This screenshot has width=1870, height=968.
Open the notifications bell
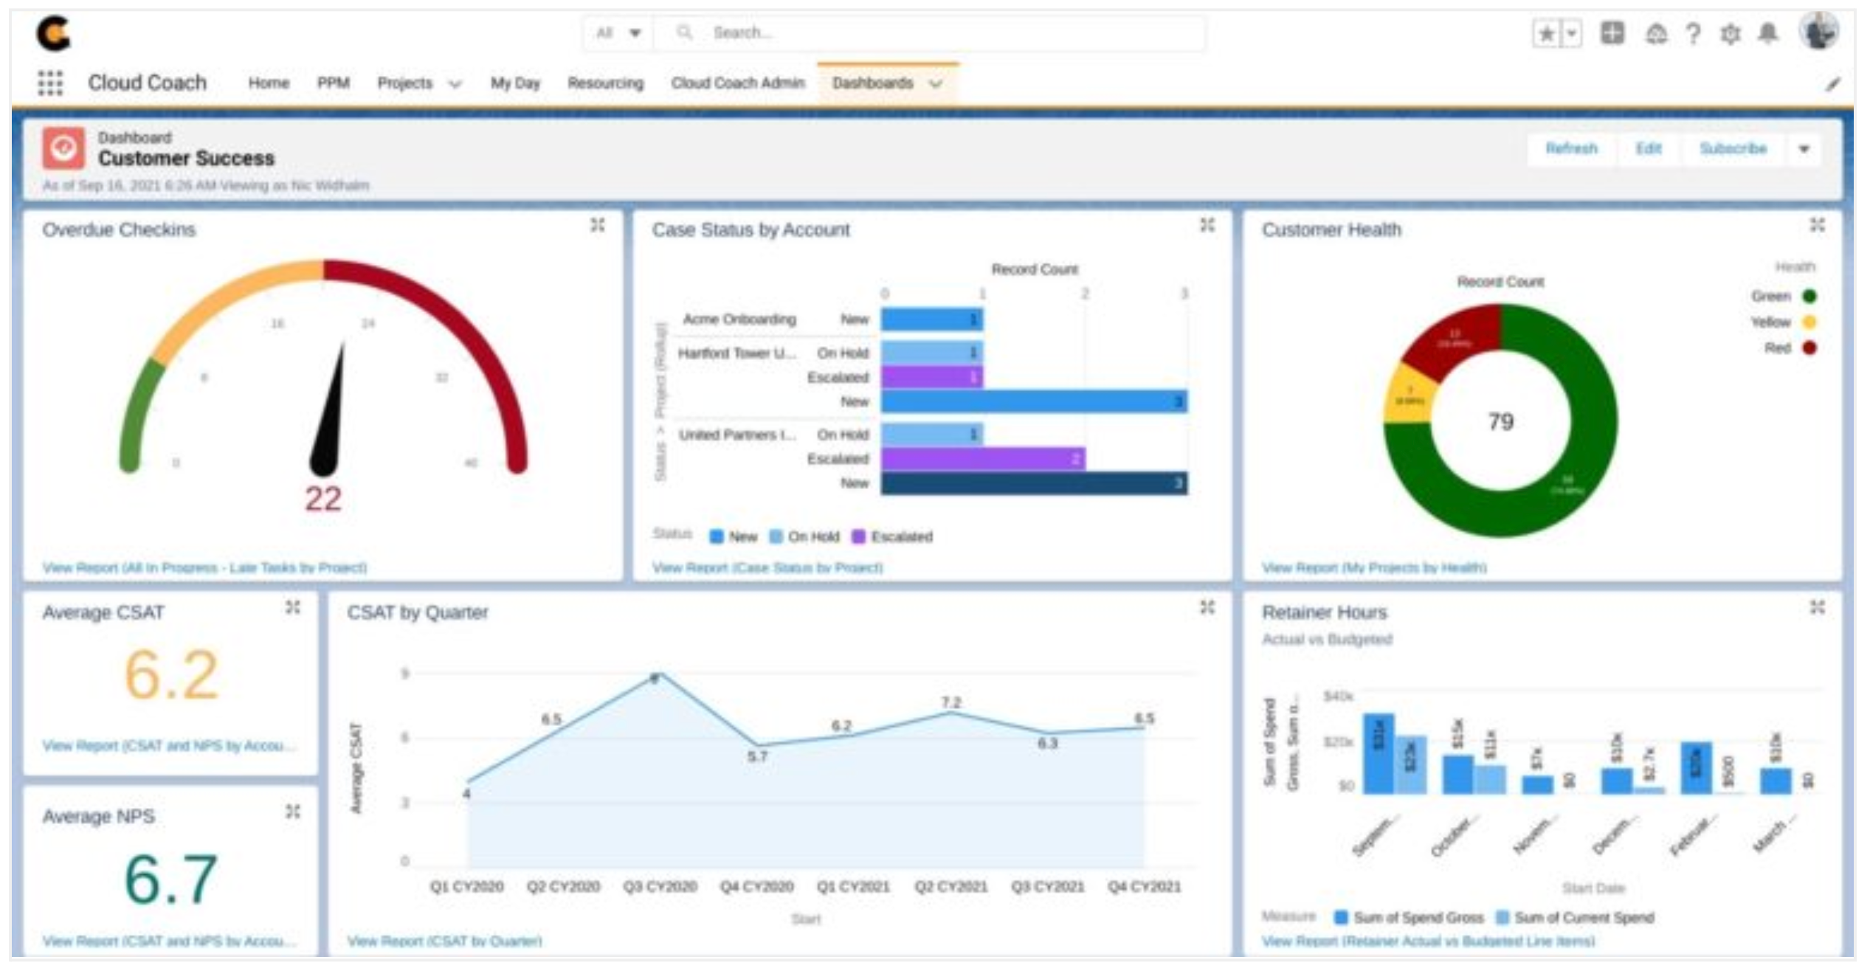1768,33
